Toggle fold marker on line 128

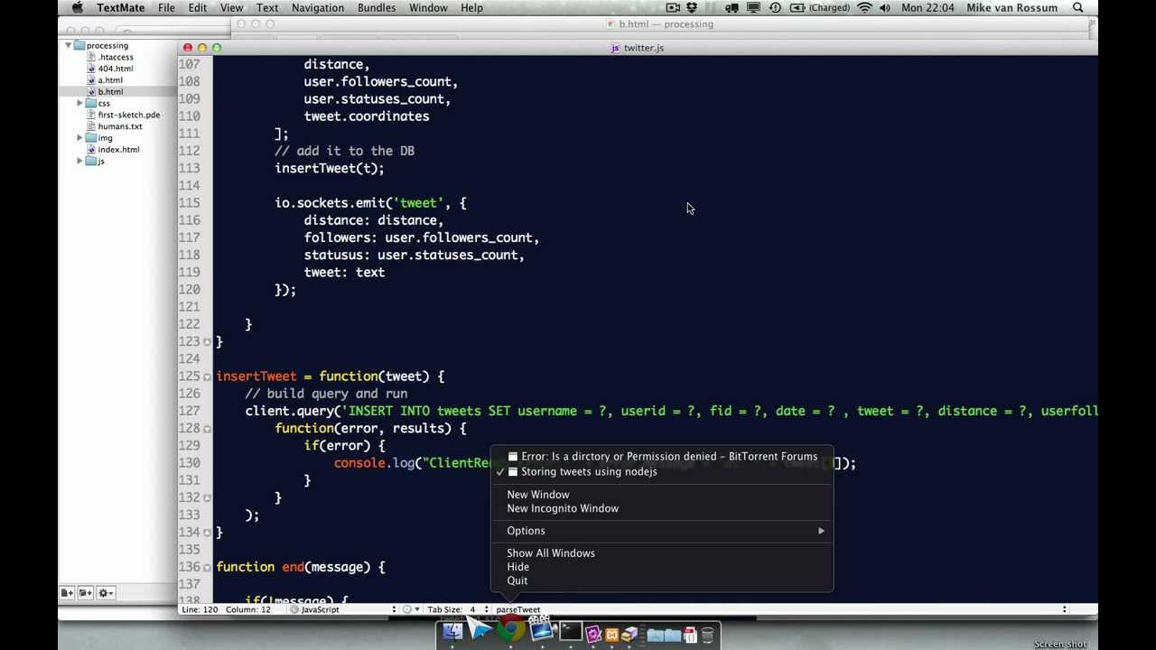pos(207,429)
